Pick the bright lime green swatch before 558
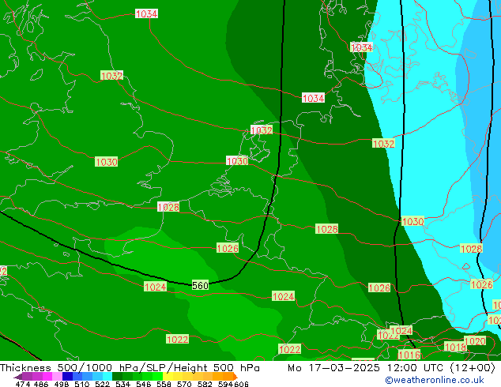 157,377
